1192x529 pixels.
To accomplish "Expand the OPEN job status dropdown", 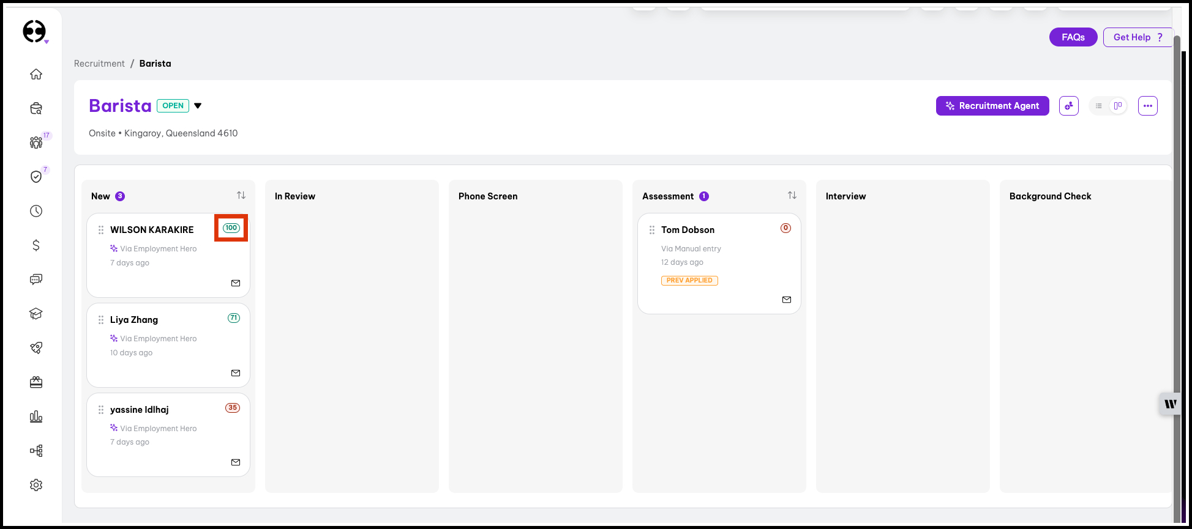I will point(198,106).
